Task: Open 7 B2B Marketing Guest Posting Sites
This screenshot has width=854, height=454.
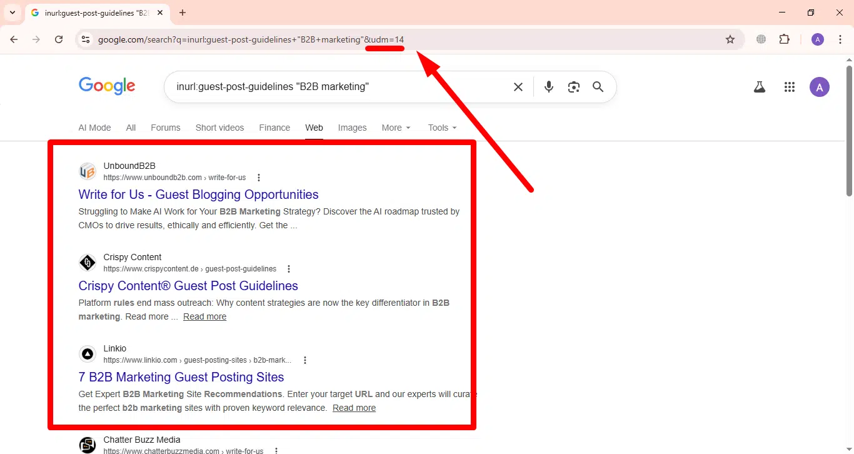Action: coord(181,377)
